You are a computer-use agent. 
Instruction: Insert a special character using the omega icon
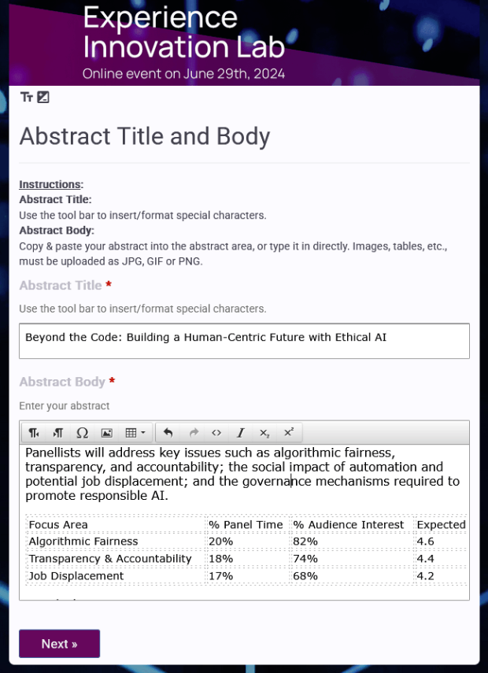81,432
